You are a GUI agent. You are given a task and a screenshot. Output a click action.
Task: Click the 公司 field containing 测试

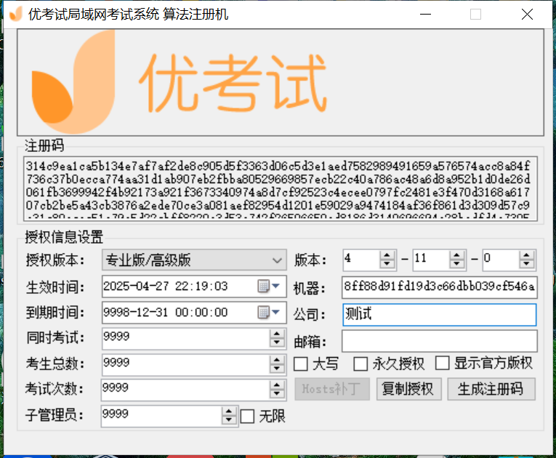point(439,314)
